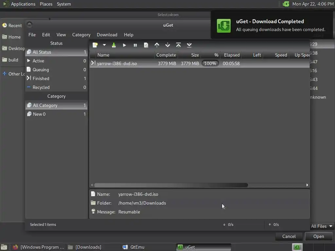Click Open in Select cdrom dialog

pyautogui.click(x=319, y=237)
